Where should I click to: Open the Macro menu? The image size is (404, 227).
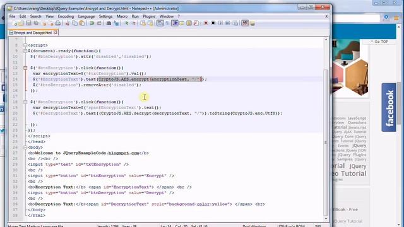pos(122,16)
